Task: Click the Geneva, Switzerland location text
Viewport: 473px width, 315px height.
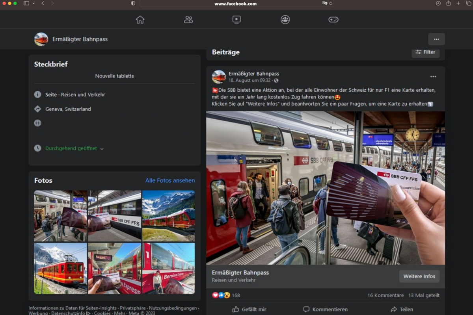Action: pyautogui.click(x=68, y=109)
